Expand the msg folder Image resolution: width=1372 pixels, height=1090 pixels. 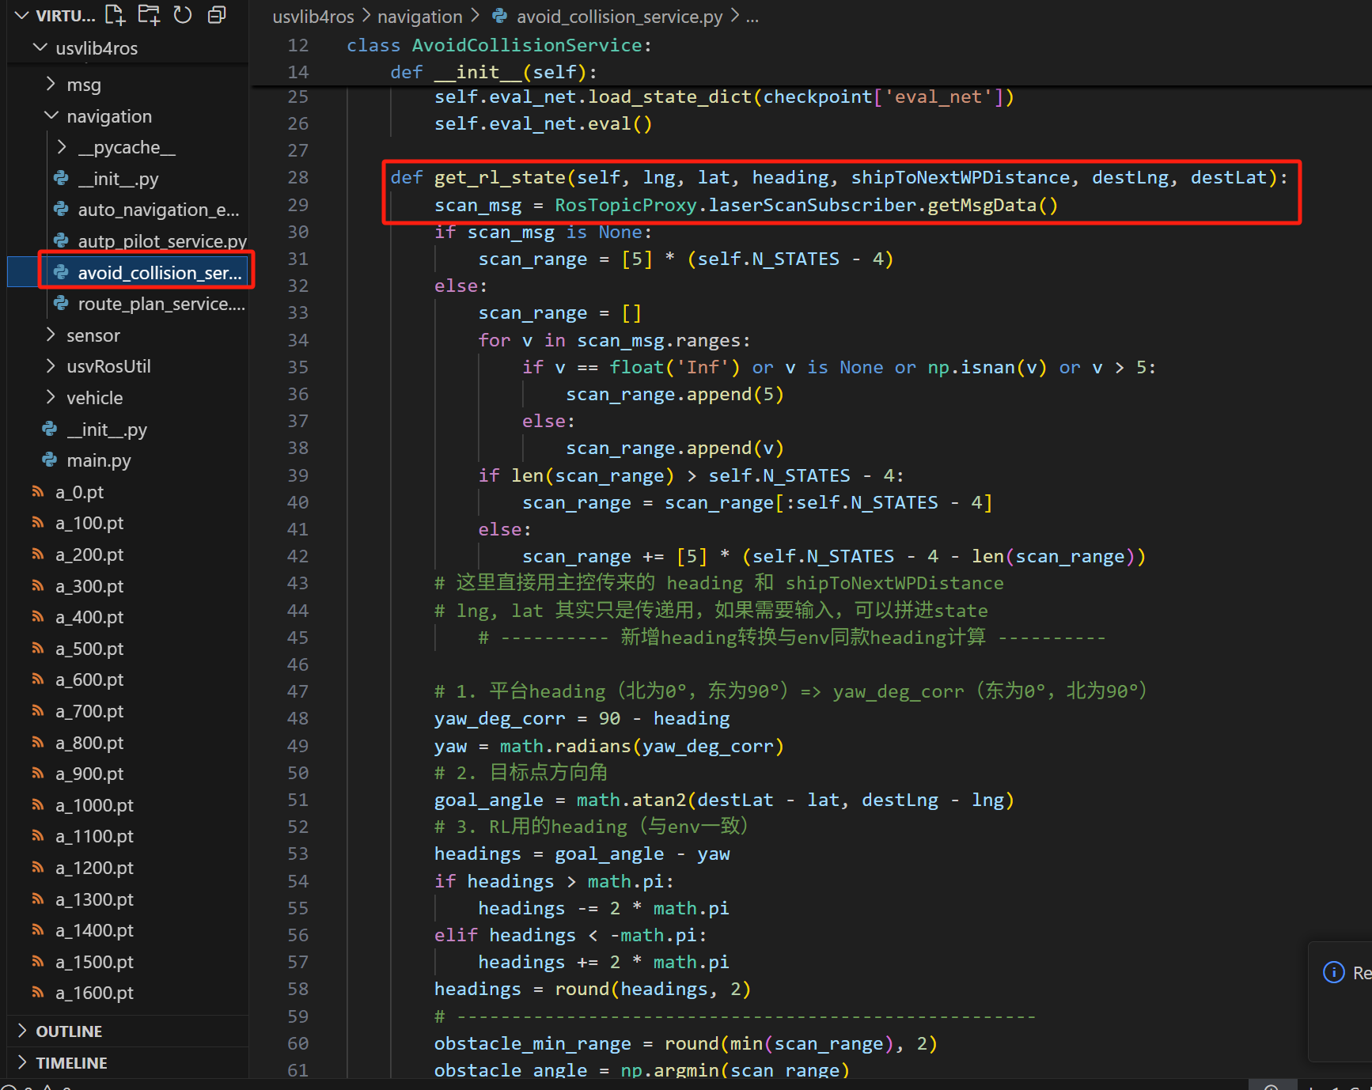pyautogui.click(x=83, y=85)
